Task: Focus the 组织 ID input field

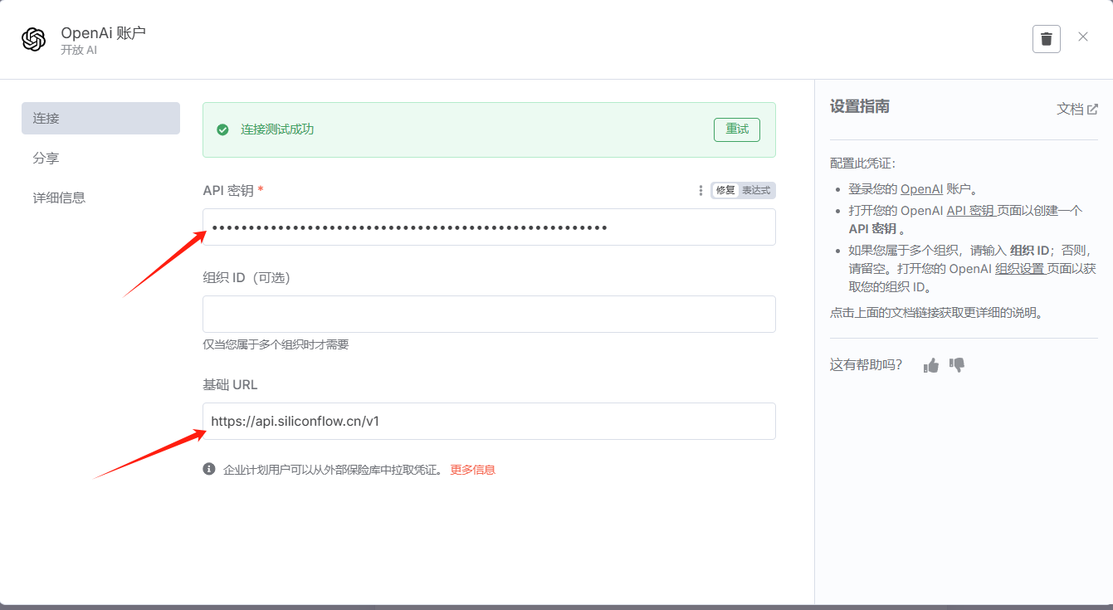Action: coord(489,314)
